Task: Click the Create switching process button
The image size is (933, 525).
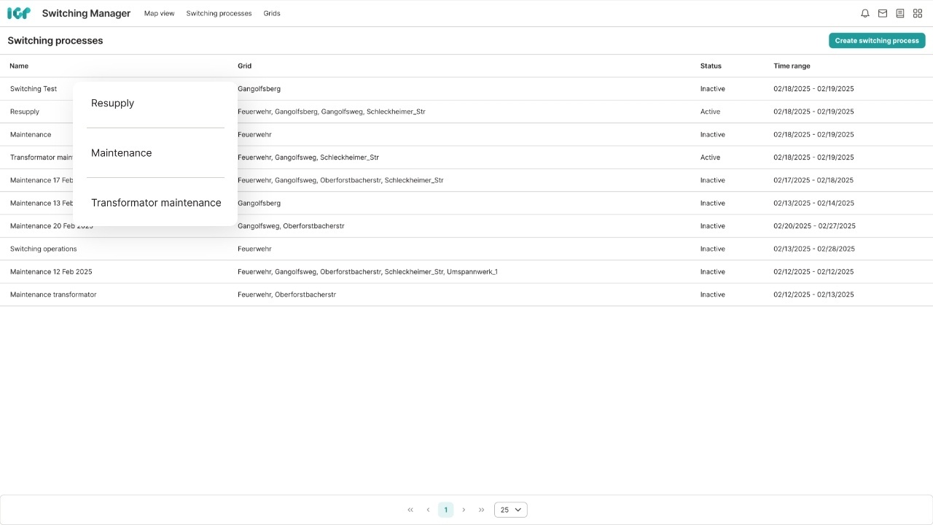Action: click(x=877, y=40)
